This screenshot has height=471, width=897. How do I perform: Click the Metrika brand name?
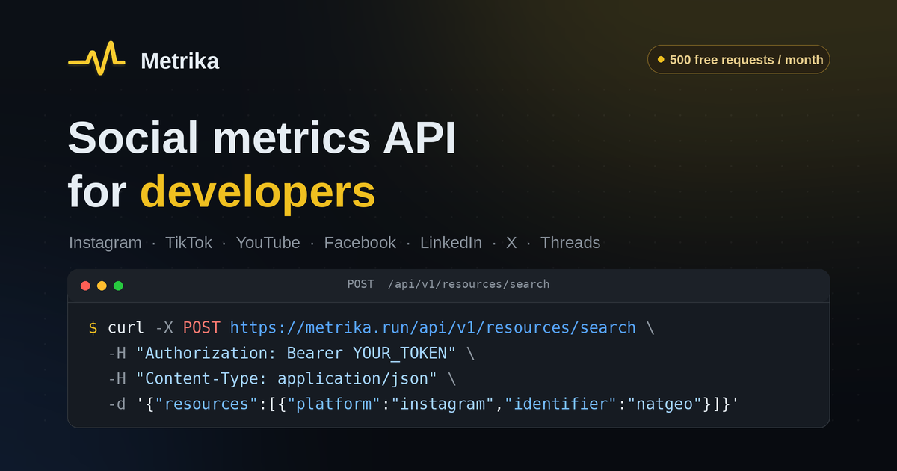click(x=179, y=61)
